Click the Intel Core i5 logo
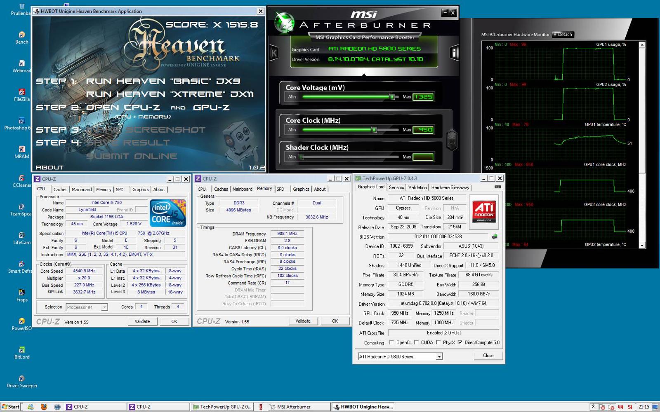The width and height of the screenshot is (660, 412). [168, 213]
